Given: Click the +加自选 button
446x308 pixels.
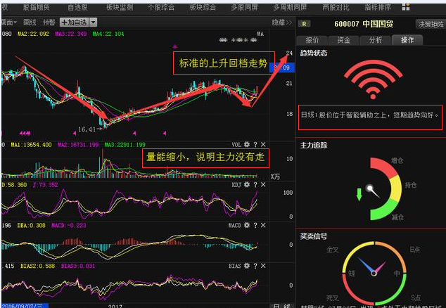Looking at the screenshot, I should pyautogui.click(x=75, y=23).
